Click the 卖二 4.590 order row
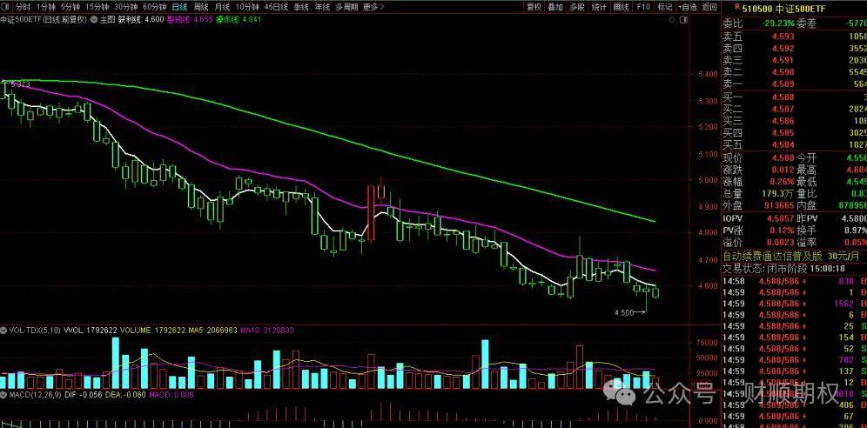 pos(795,72)
